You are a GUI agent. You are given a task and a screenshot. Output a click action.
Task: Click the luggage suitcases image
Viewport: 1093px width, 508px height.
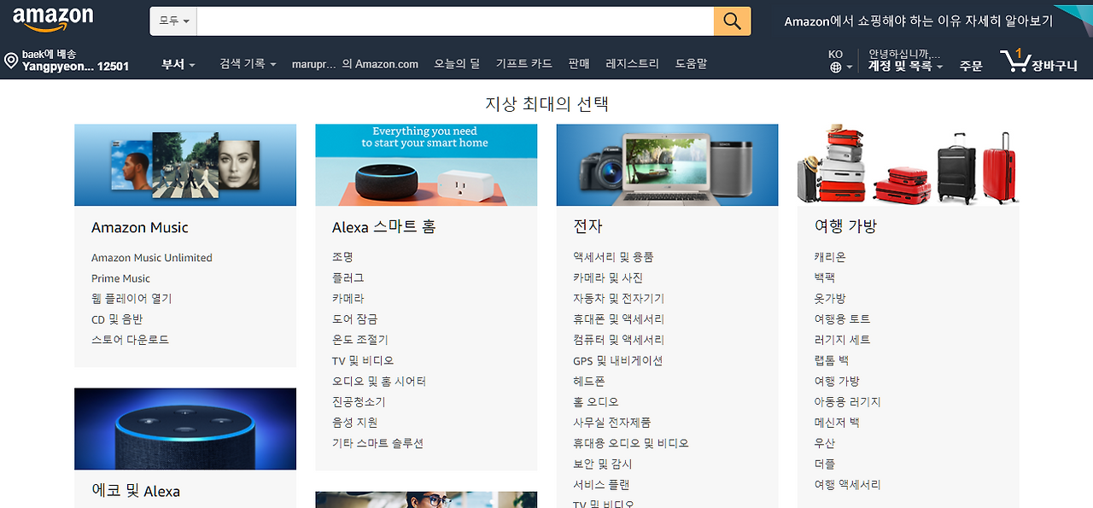pyautogui.click(x=908, y=165)
